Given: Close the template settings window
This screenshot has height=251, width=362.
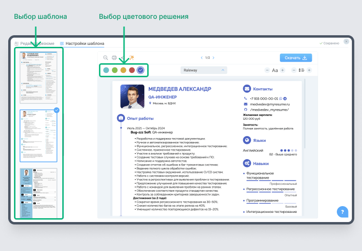Looking at the screenshot, I should tap(346, 42).
